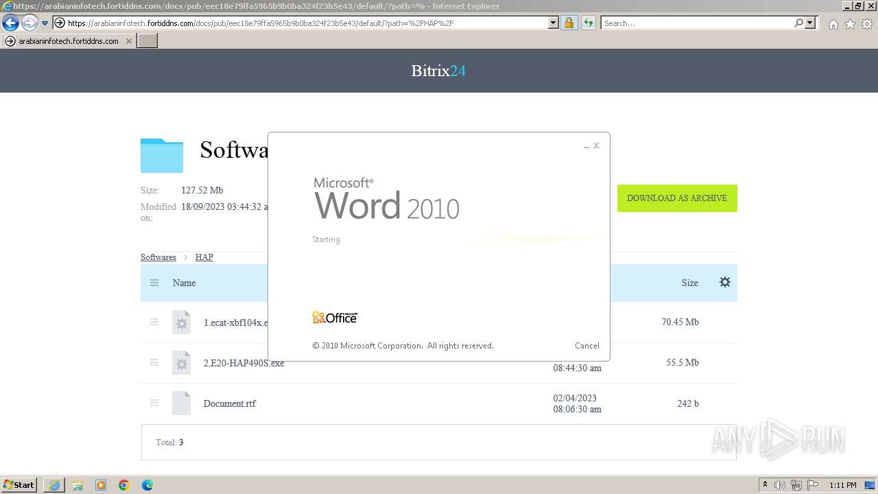Screen dimensions: 878x494
Task: Click the Action Center flag tray icon
Action: point(812,485)
